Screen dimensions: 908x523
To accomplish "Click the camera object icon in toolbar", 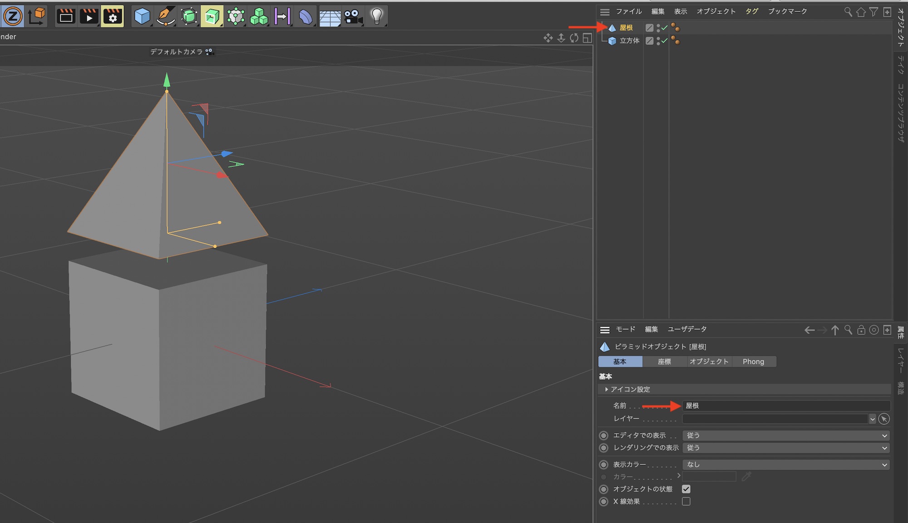I will [x=353, y=17].
